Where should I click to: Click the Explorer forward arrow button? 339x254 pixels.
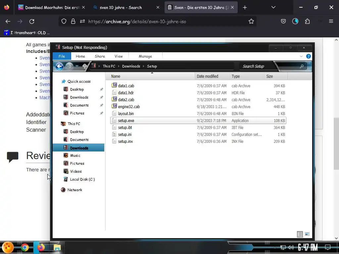point(69,66)
